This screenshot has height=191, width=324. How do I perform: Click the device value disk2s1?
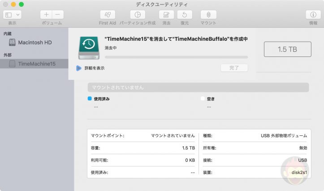pos(299,173)
